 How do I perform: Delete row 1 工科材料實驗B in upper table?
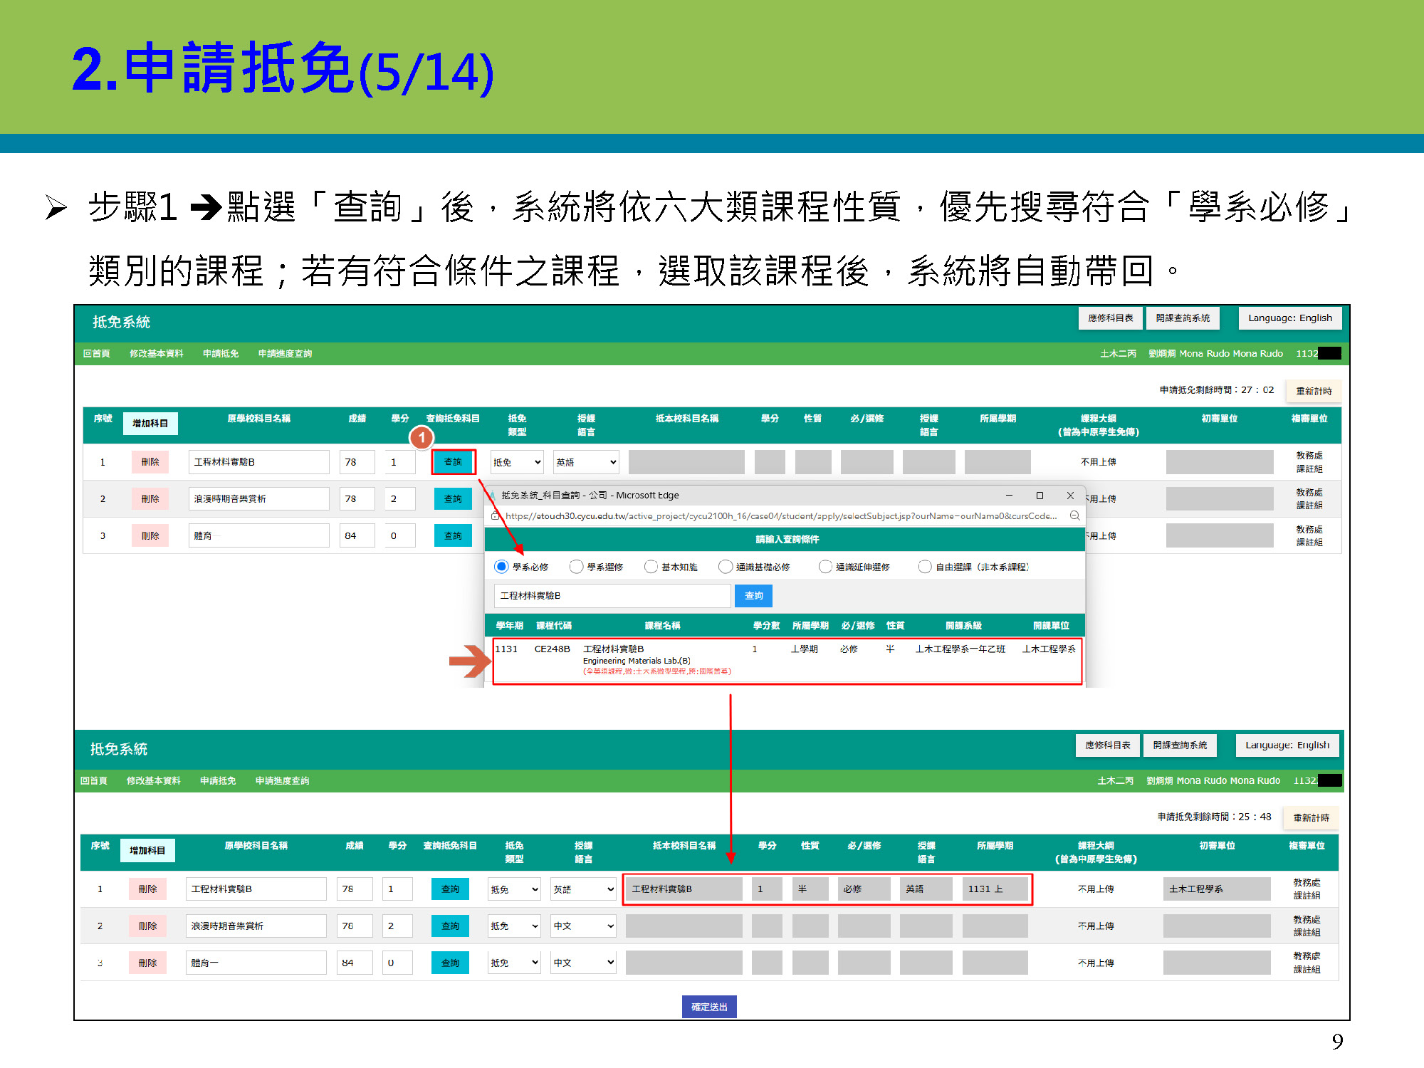click(150, 462)
